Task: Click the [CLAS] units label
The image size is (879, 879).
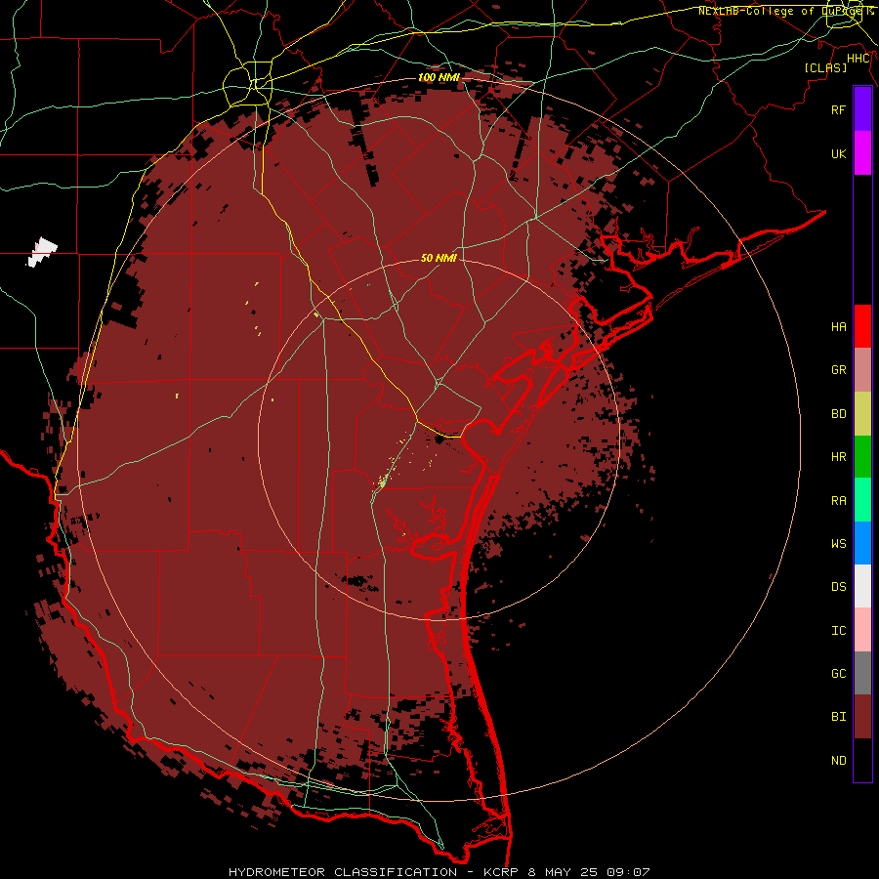Action: [825, 67]
